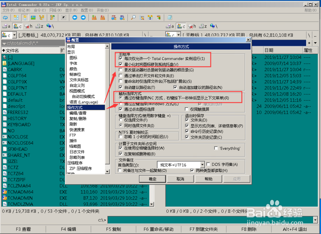Toggle NTFS 忽略1小时的时间延迟 checkbox
This screenshot has height=234, width=321.
coord(121,137)
